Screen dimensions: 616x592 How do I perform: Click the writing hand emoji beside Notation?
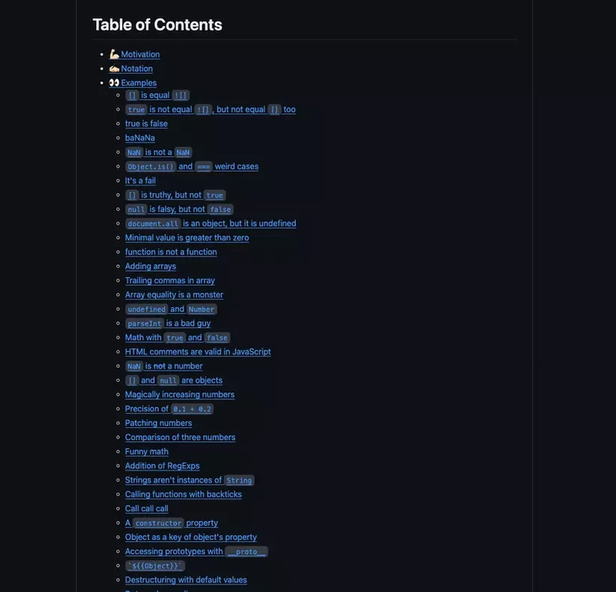click(x=114, y=69)
